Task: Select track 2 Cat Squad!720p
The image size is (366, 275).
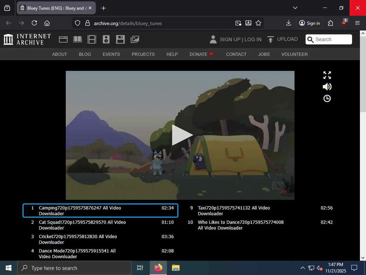Action: 100,225
